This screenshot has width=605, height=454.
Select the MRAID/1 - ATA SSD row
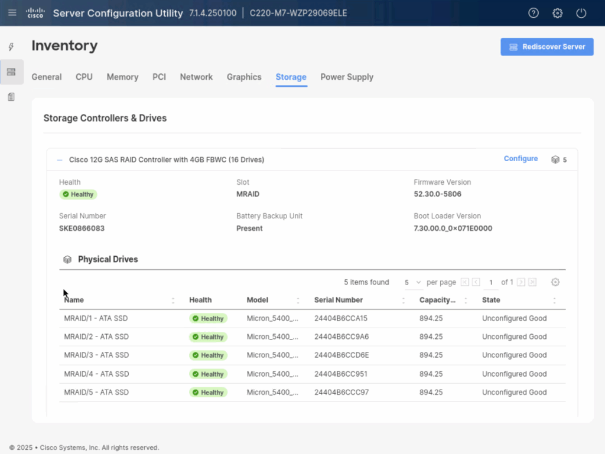click(x=313, y=318)
